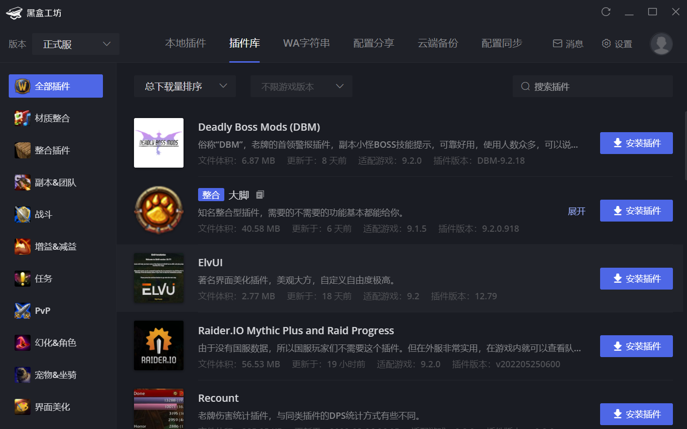Install Deadly Boss Mods via 安装插件
687x429 pixels.
pyautogui.click(x=636, y=143)
